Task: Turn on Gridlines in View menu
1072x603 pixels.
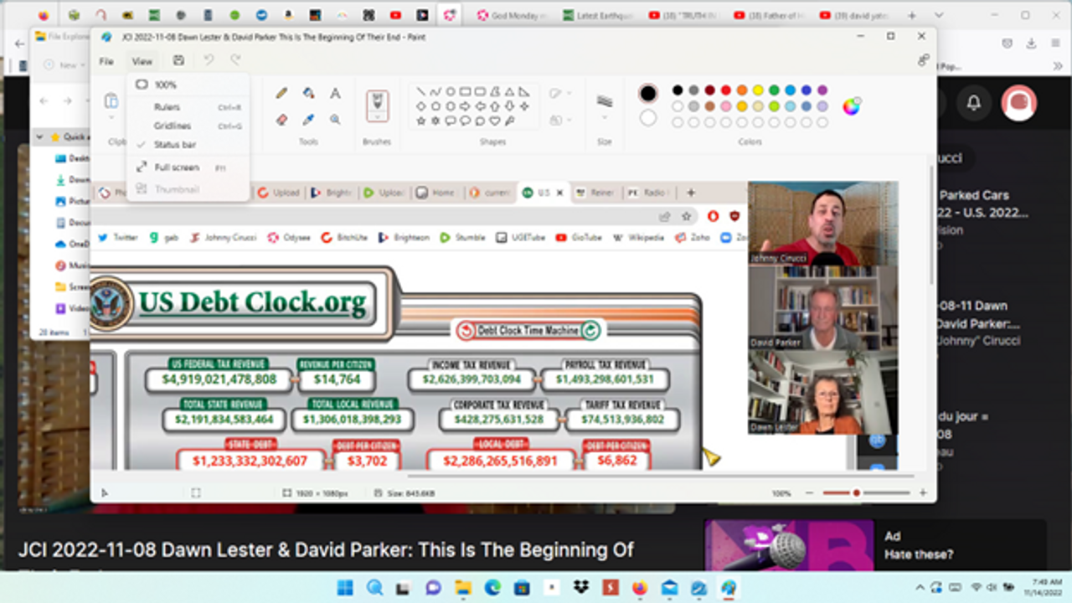Action: pos(172,126)
